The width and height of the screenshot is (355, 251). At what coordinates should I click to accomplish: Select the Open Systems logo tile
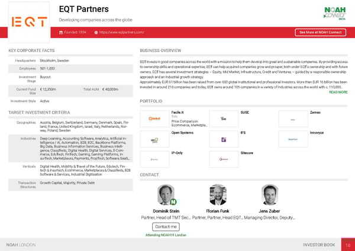pos(154,140)
